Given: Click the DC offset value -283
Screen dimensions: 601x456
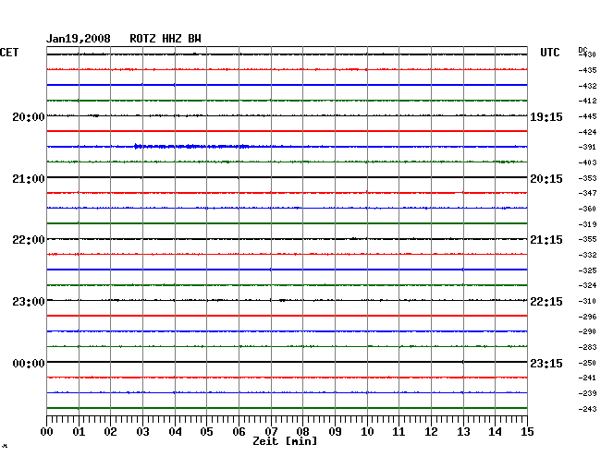Looking at the screenshot, I should [x=587, y=348].
